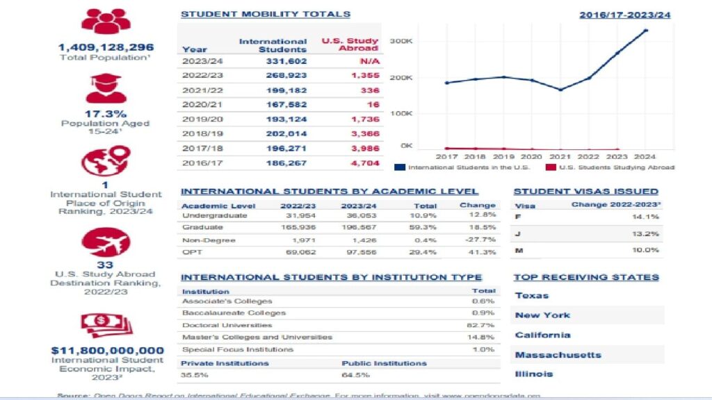
Task: Click the 59.3% total for Graduate
Action: 423,227
